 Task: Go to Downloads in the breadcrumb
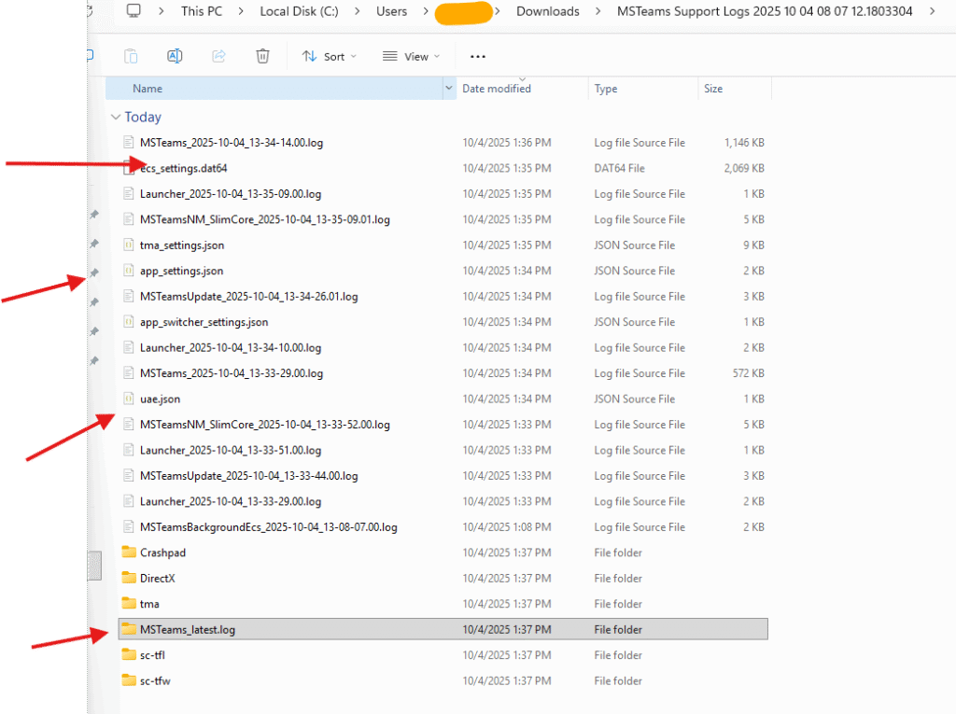coord(547,11)
